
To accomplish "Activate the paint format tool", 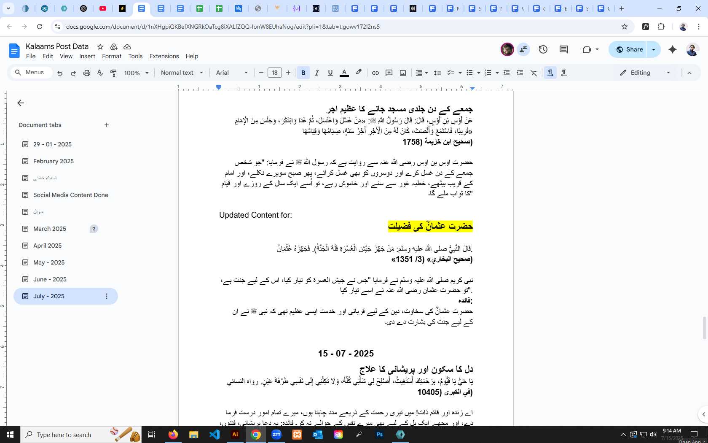I will point(113,73).
